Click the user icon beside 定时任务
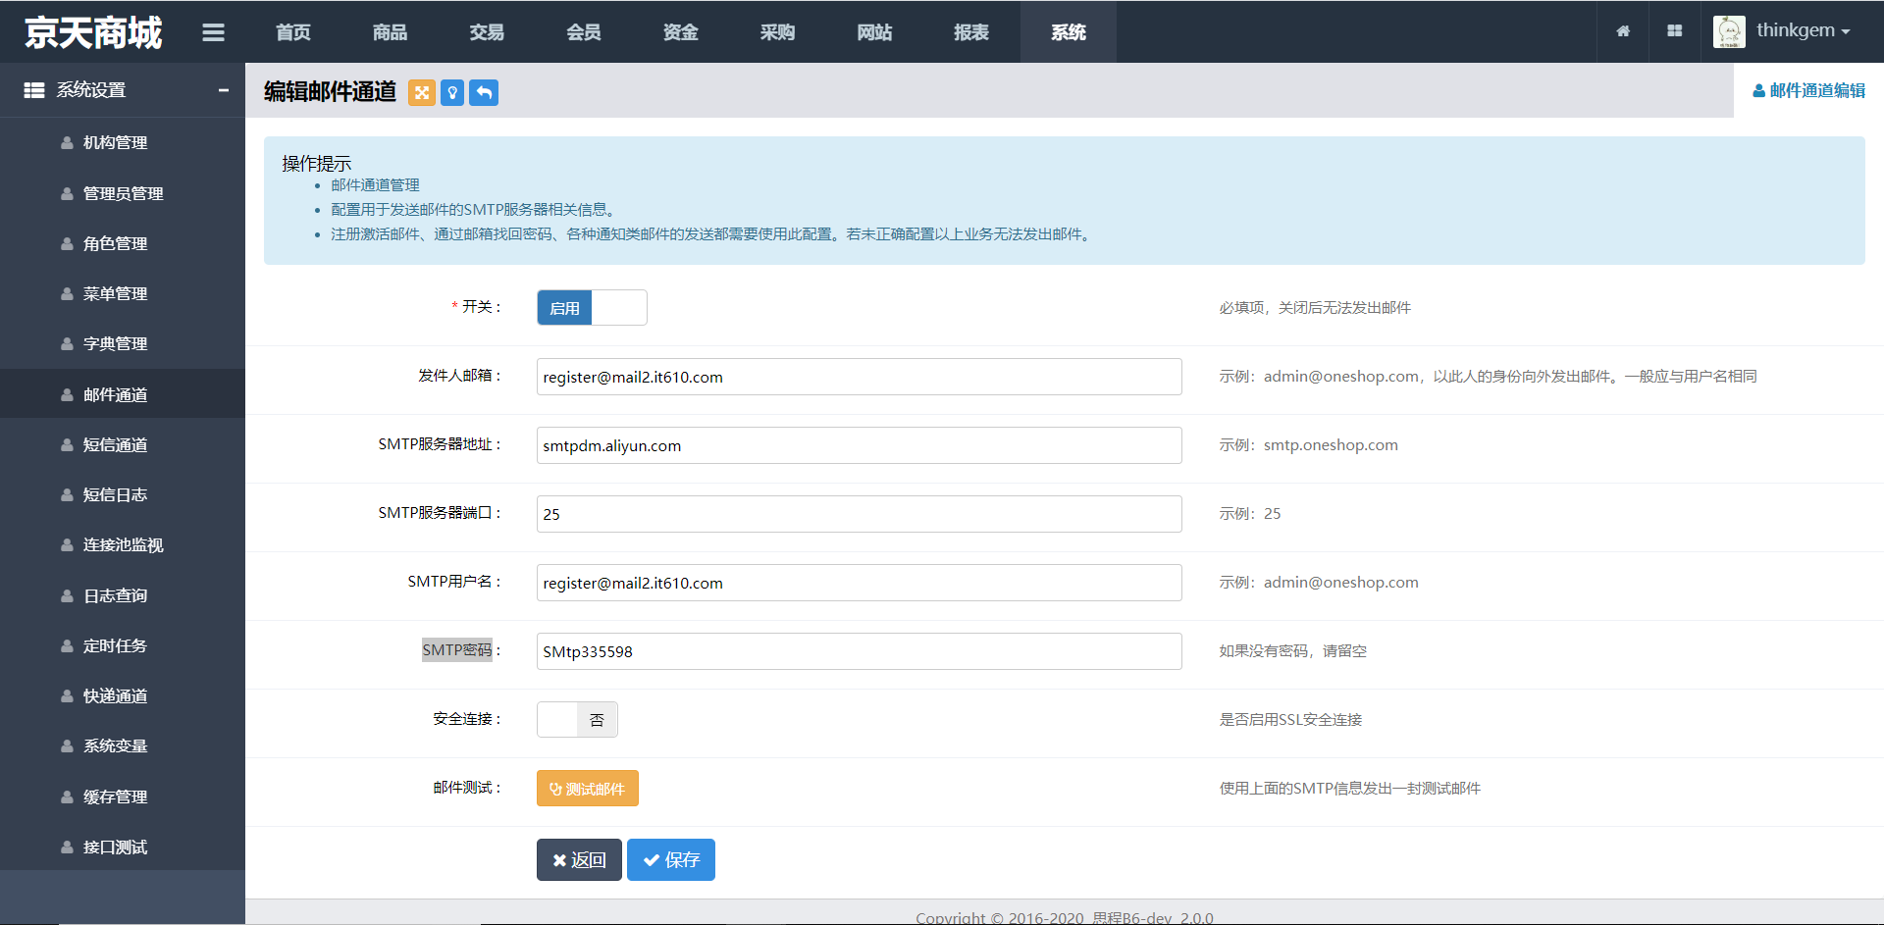 pyautogui.click(x=67, y=646)
